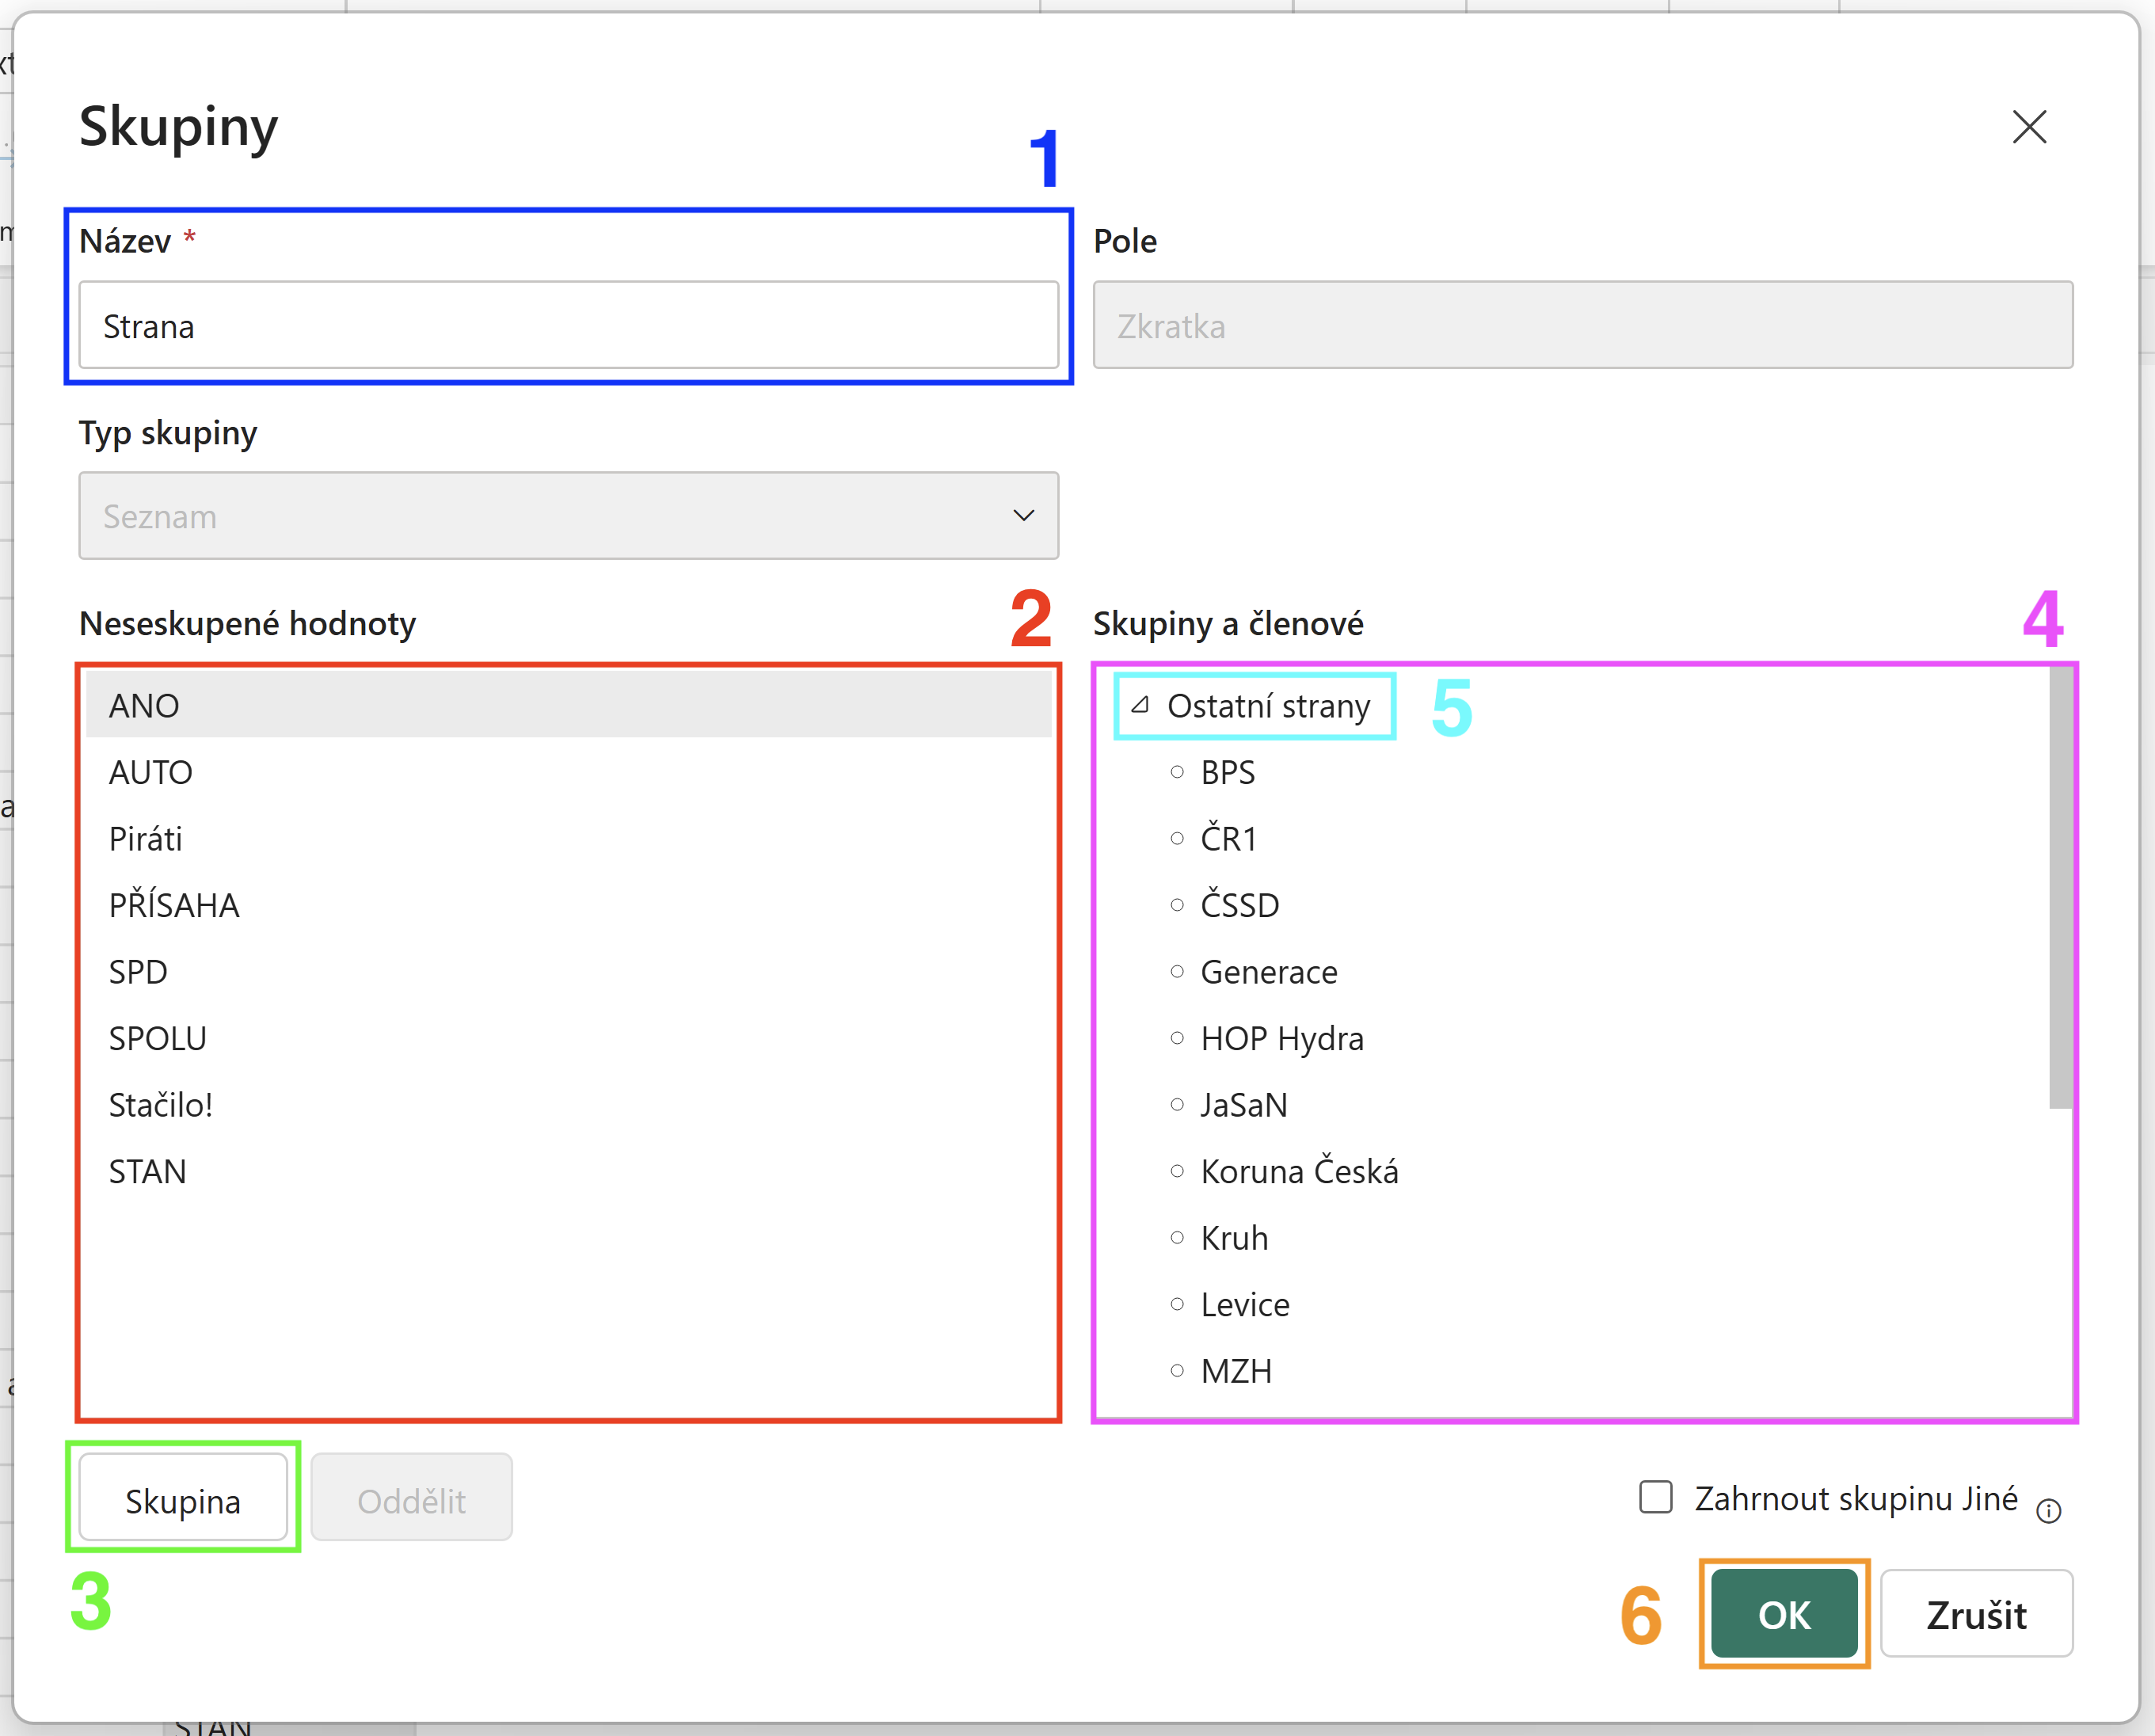Select ČSSD member in groups list
The height and width of the screenshot is (1736, 2155).
(1239, 905)
